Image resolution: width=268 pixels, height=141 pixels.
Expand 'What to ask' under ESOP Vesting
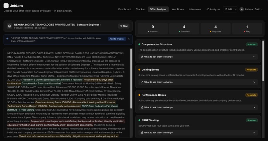pos(198,133)
